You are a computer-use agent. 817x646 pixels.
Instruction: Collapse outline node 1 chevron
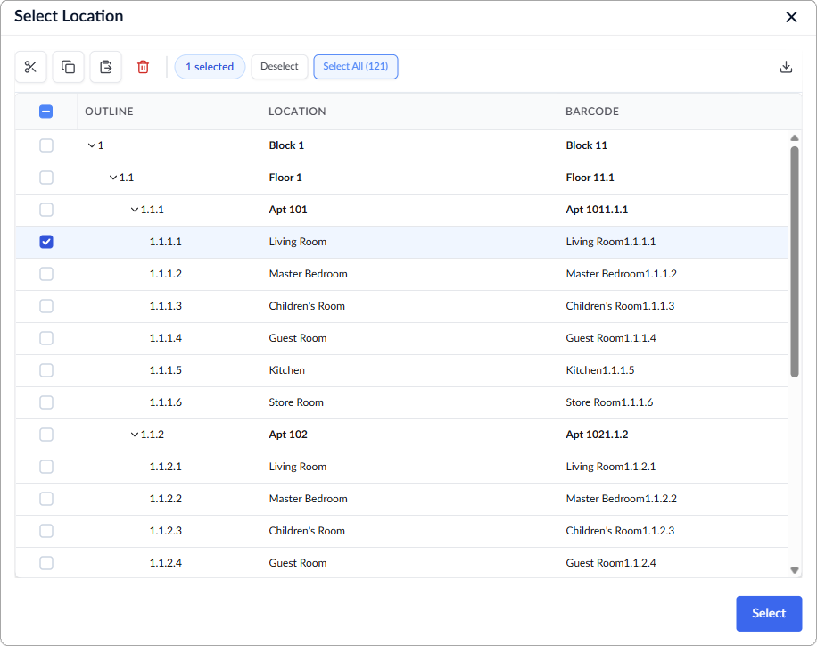[x=92, y=145]
